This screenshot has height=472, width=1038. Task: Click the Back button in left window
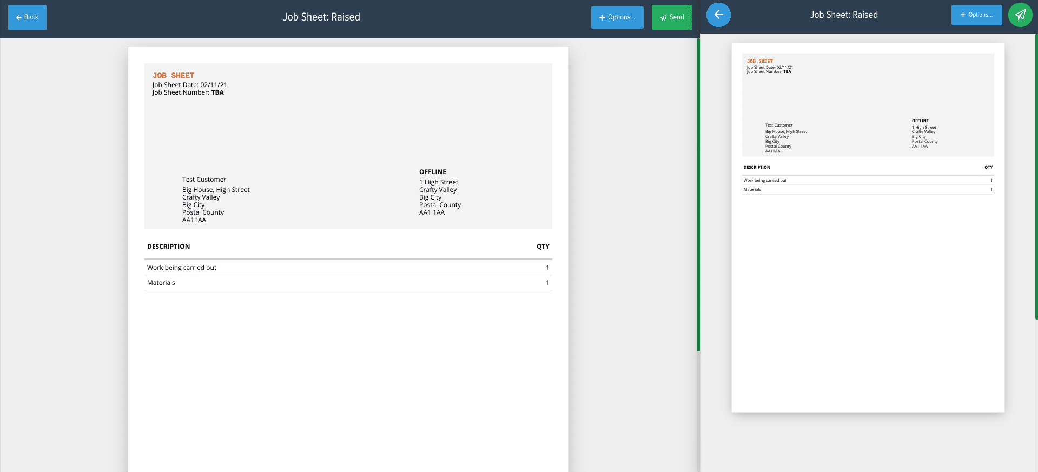(27, 17)
